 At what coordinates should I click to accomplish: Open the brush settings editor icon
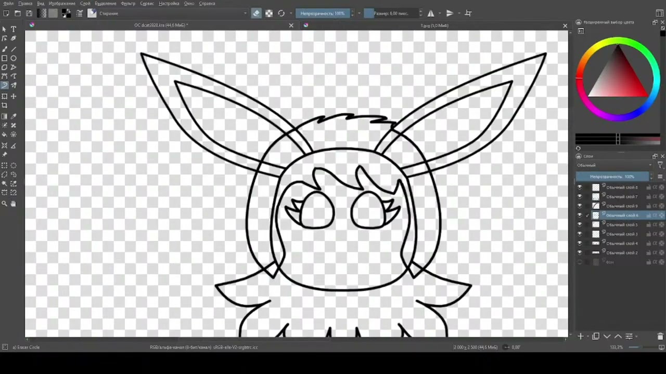[80, 14]
